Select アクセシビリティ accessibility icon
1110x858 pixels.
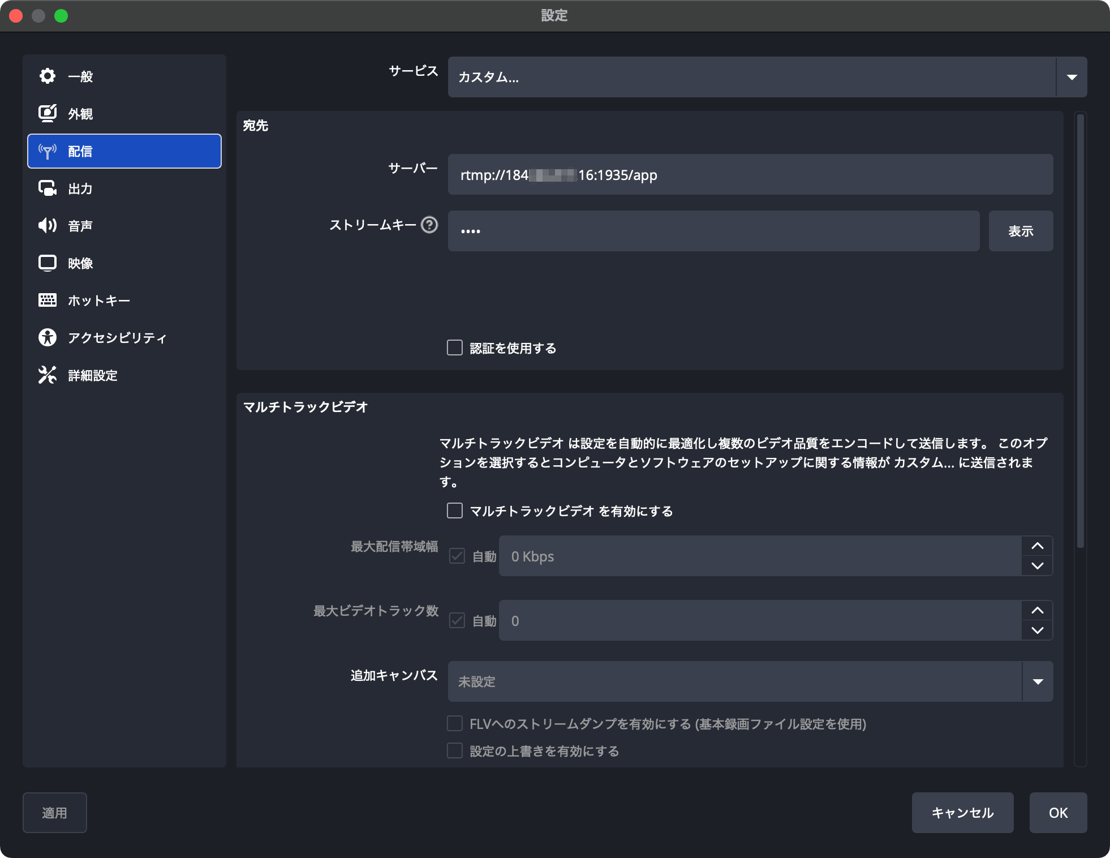click(x=48, y=337)
